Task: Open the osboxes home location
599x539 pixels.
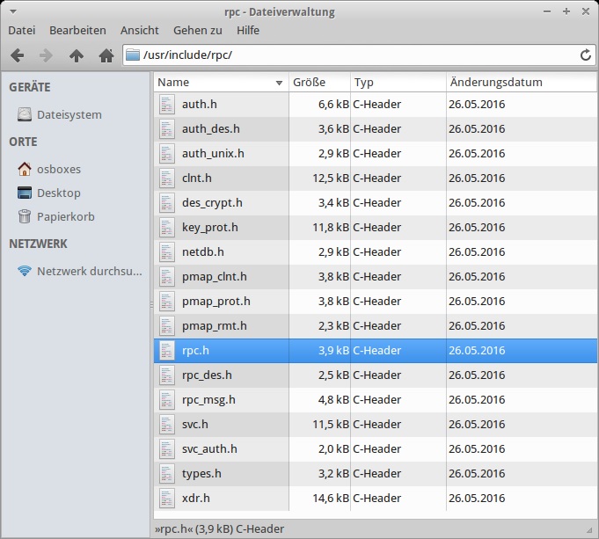Action: [x=58, y=169]
